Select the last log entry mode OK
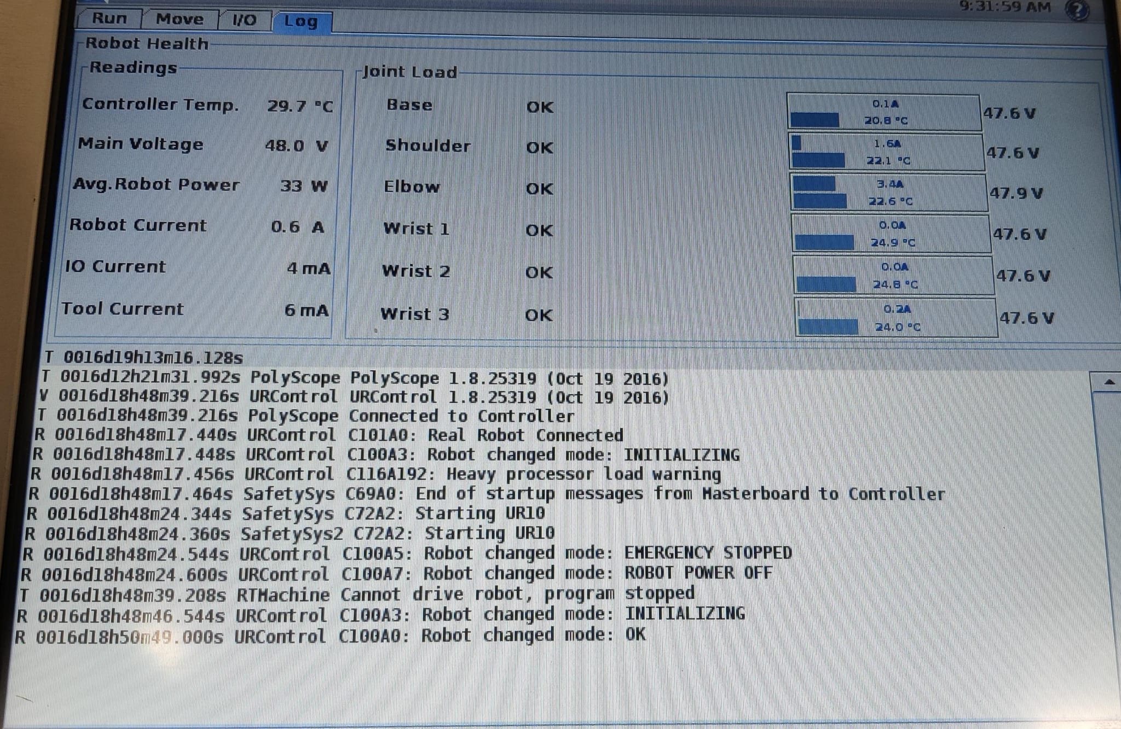 click(x=330, y=636)
